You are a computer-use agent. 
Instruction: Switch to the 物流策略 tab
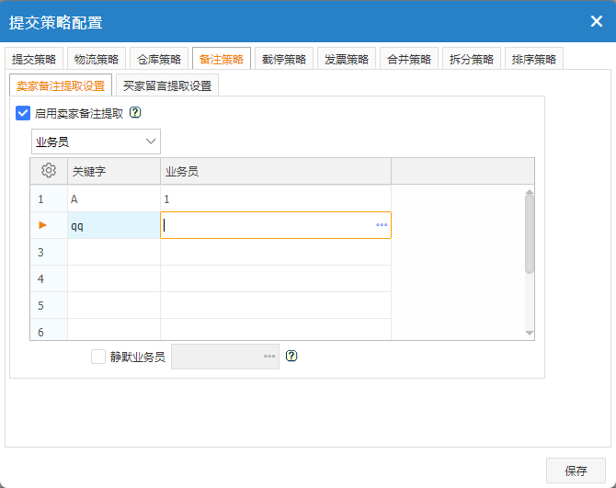97,59
